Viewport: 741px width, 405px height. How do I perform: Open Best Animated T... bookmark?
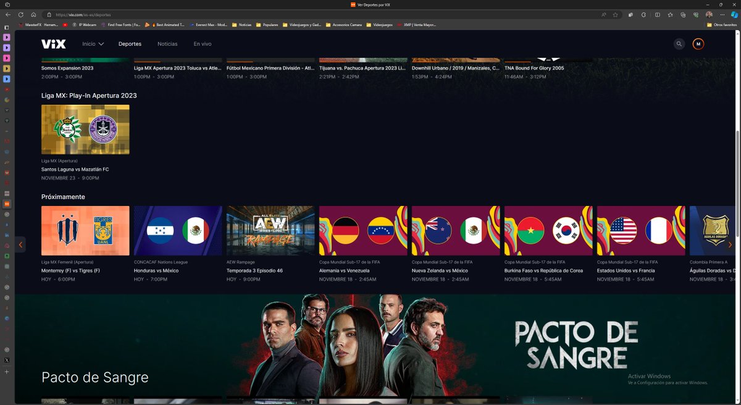[165, 25]
